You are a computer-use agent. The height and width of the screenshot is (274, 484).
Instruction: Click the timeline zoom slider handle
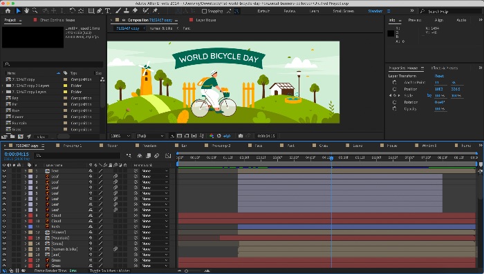pos(186,271)
